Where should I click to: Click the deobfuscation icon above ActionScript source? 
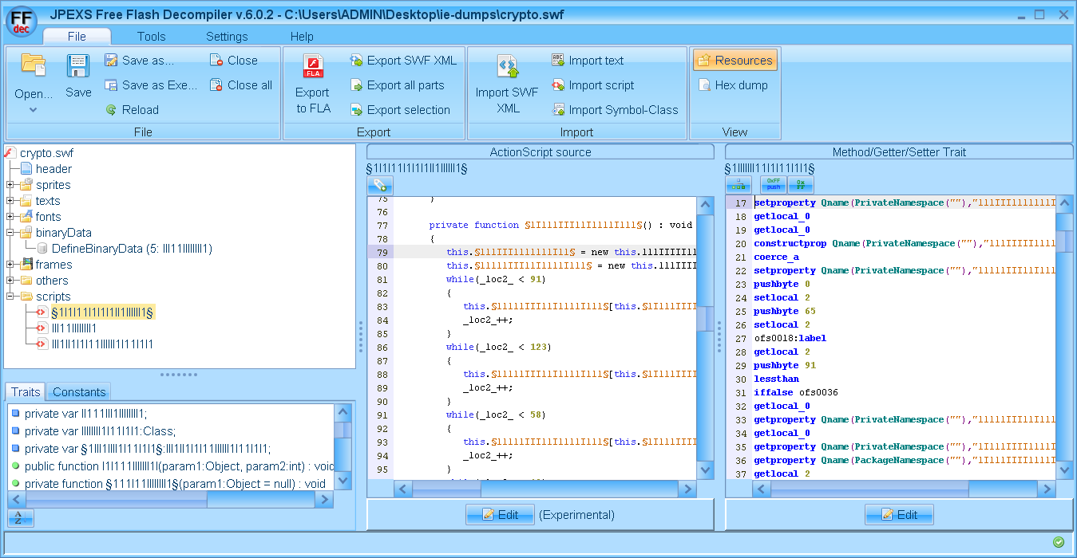380,185
